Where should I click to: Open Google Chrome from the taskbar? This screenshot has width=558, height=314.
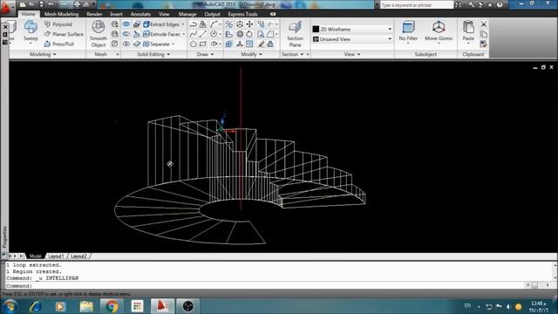(112, 306)
